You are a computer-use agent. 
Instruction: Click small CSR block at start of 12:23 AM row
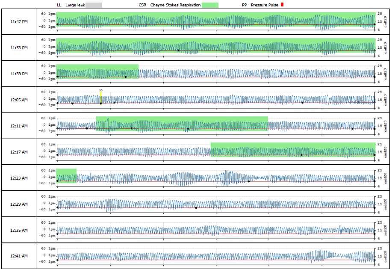[67, 175]
